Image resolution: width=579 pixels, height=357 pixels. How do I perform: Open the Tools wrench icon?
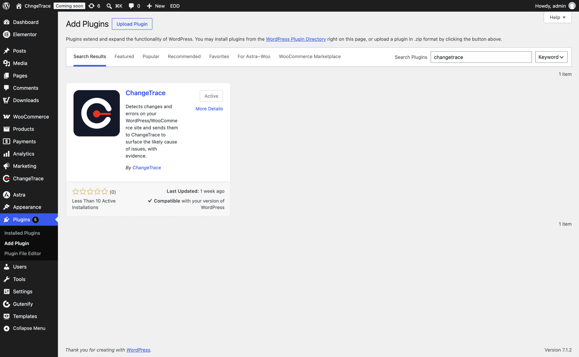[x=7, y=279]
